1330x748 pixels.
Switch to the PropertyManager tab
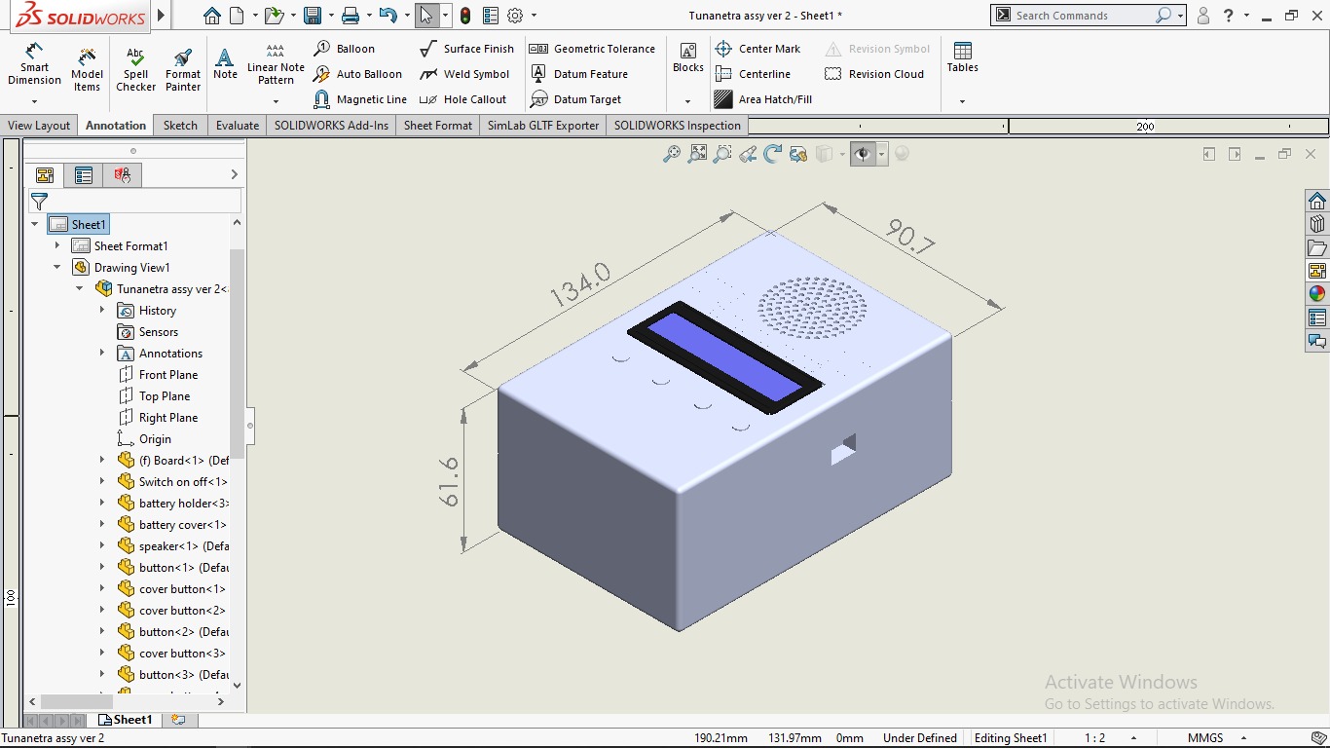pyautogui.click(x=84, y=175)
